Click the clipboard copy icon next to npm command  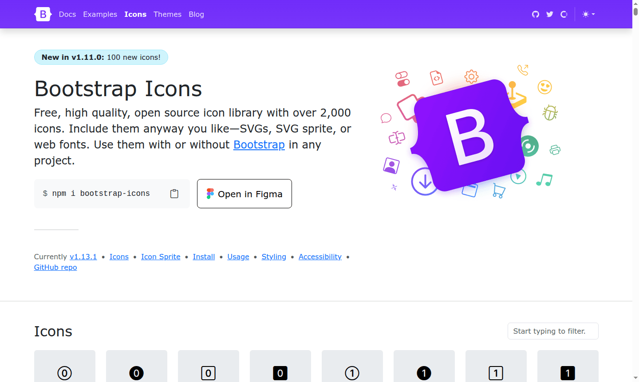click(174, 193)
